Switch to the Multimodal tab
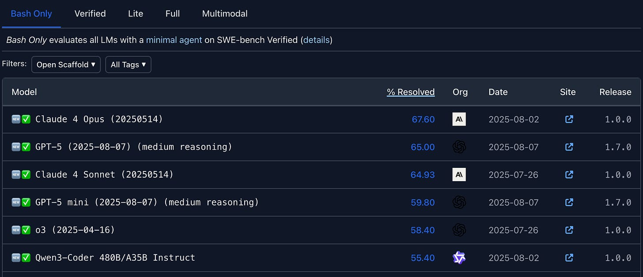The width and height of the screenshot is (643, 277). coord(225,14)
